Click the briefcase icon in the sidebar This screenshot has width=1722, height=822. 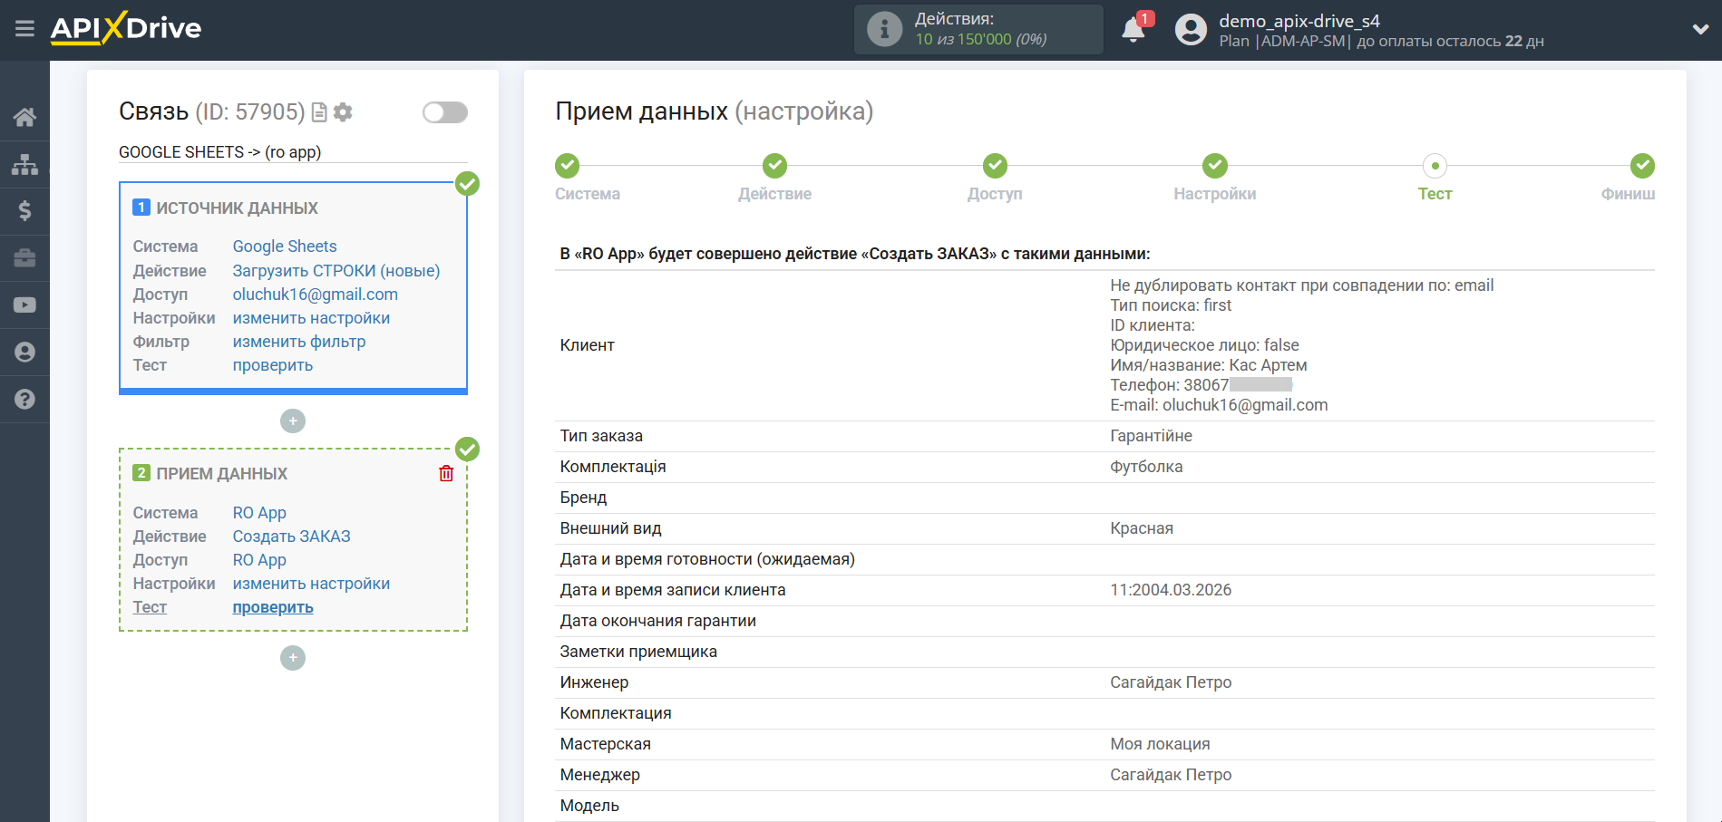(x=24, y=258)
